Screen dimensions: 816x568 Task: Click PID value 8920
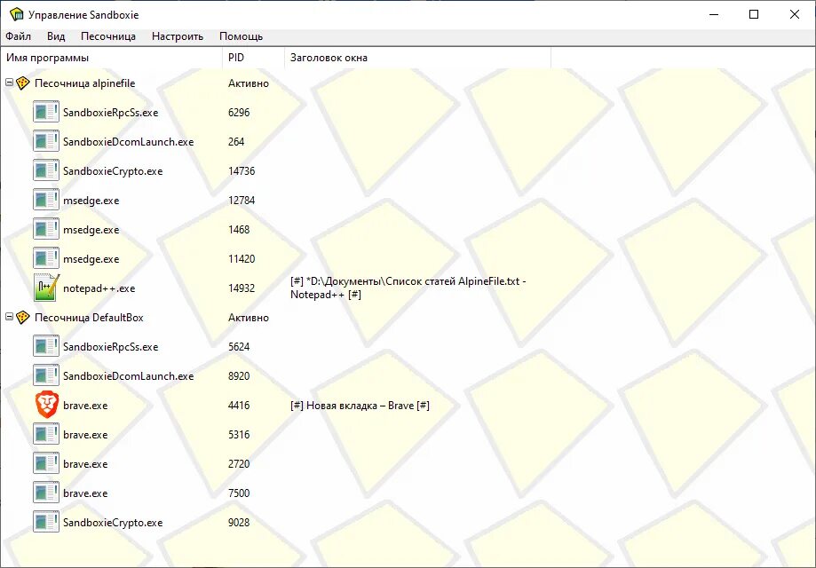point(239,376)
